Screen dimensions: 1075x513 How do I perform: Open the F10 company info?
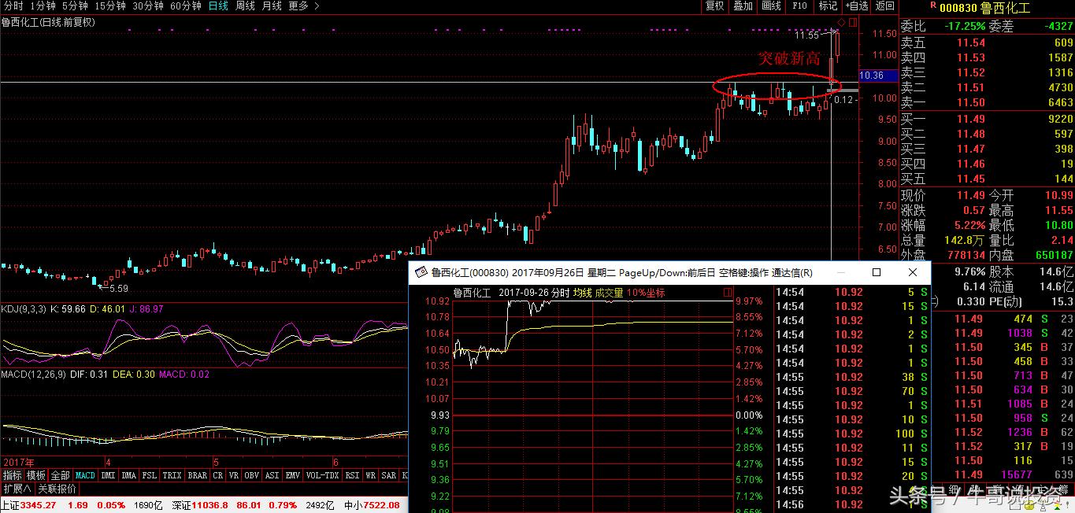tap(799, 6)
